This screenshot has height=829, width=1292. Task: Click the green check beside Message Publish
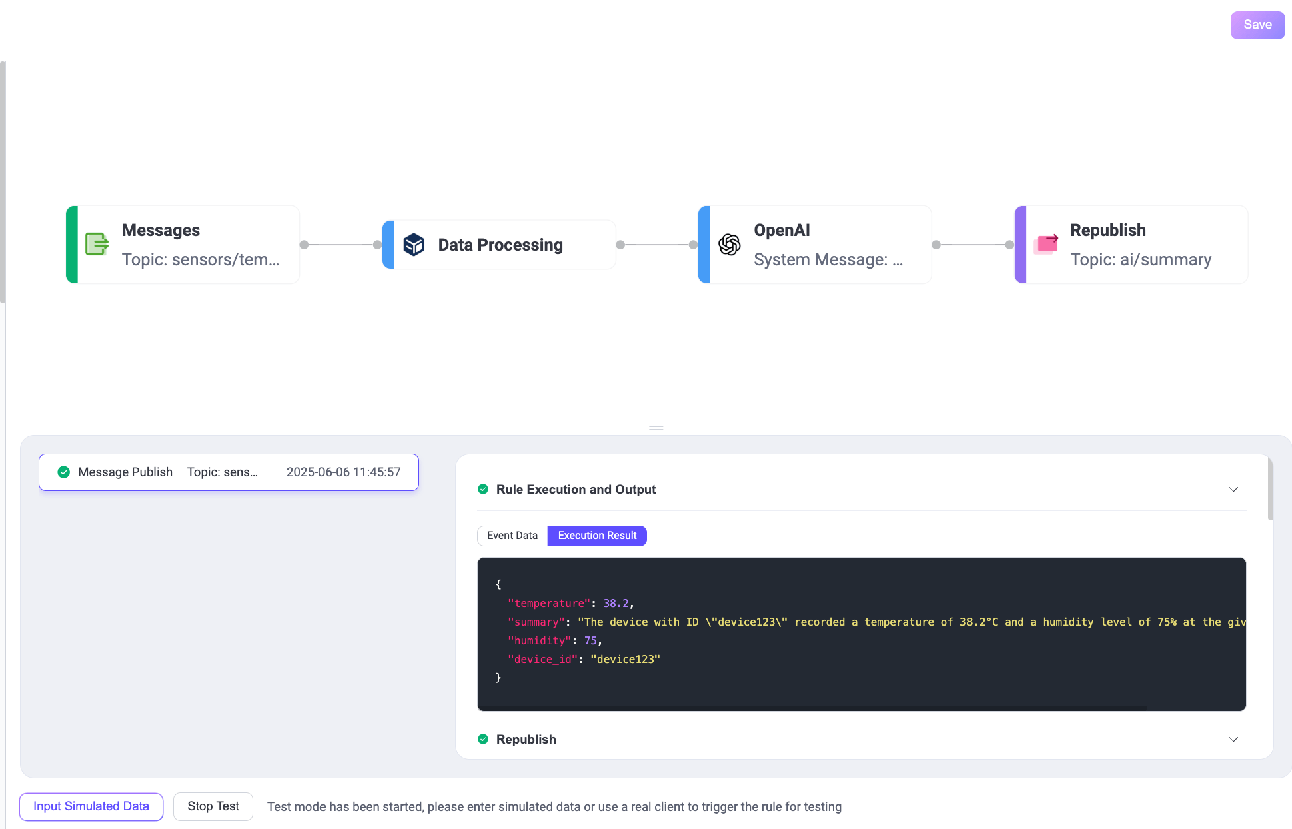coord(64,472)
